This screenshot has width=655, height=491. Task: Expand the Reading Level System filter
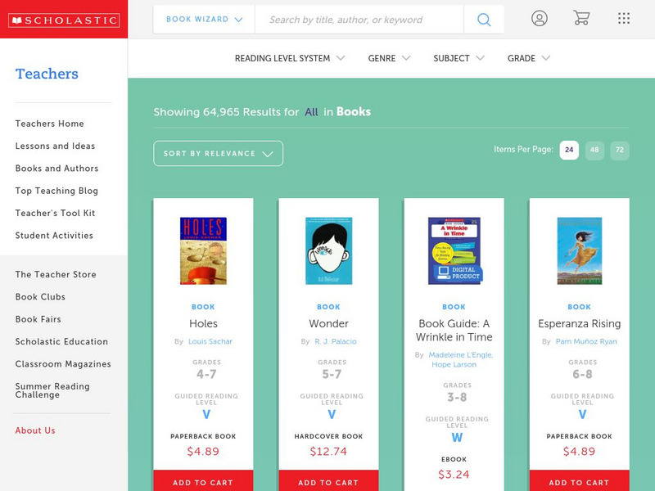tap(290, 58)
